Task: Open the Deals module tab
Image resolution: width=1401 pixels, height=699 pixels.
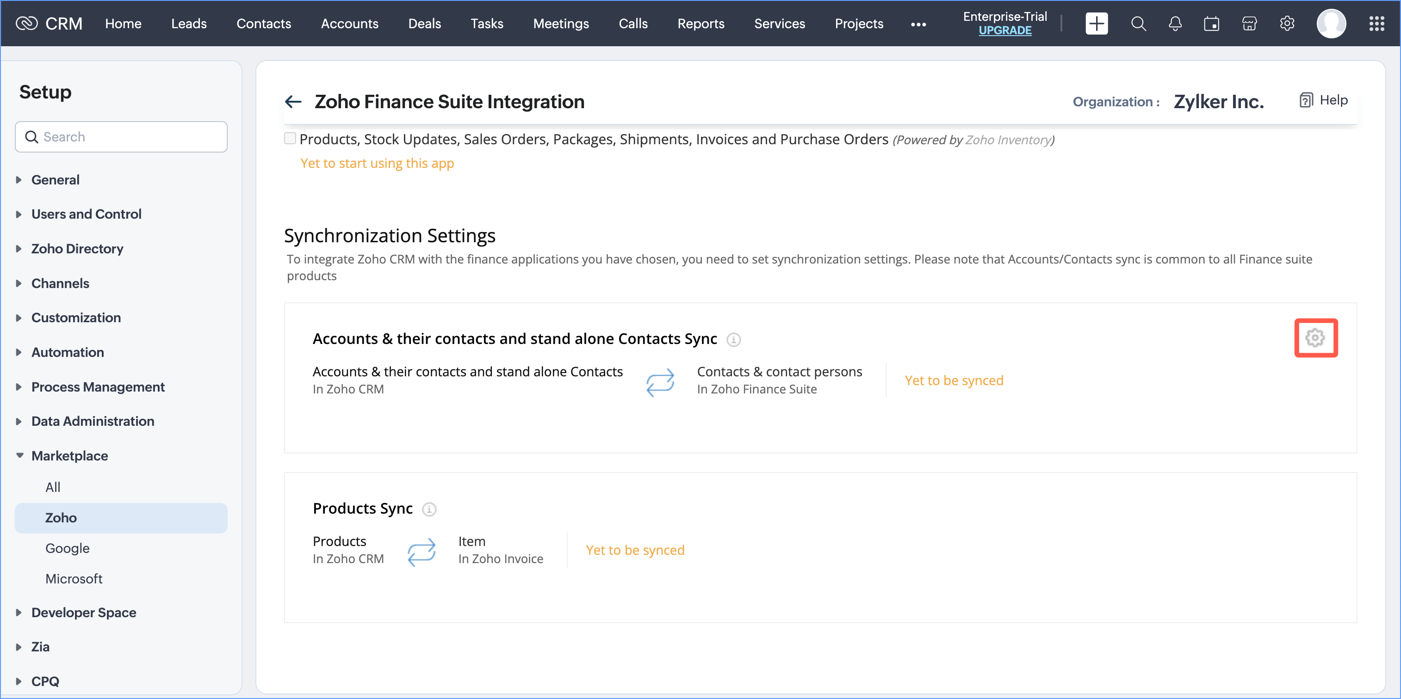Action: pyautogui.click(x=424, y=24)
